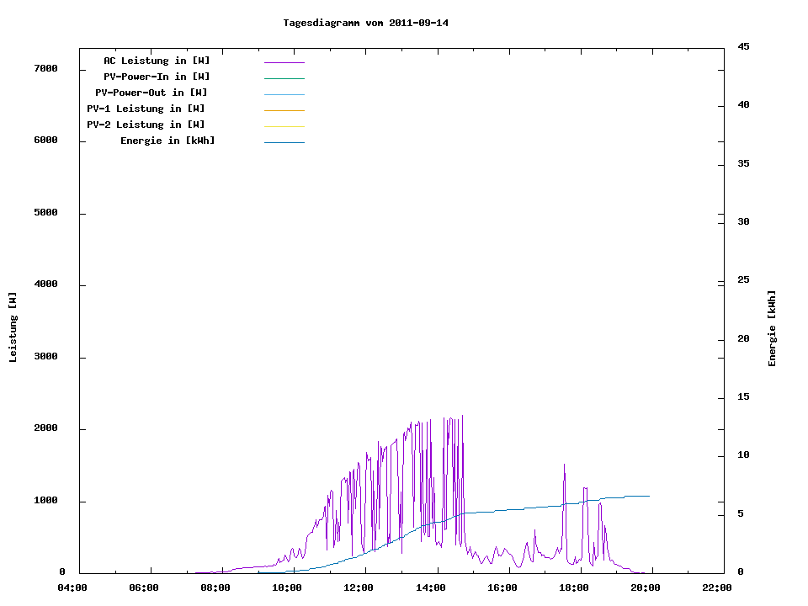808x606 pixels.
Task: Select the AC Leistung in [W] legend label
Action: 157,61
